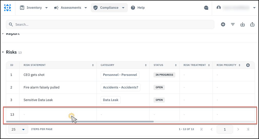Viewport: 259px width, 139px height.
Task: Open the Assessments menu
Action: (71, 8)
